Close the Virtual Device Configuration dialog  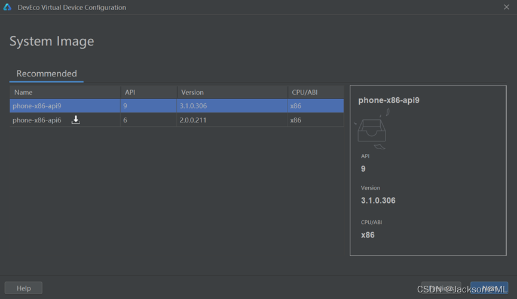506,7
